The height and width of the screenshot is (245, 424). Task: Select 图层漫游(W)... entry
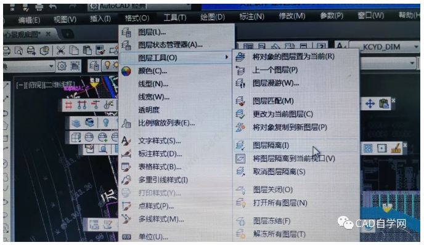point(296,83)
